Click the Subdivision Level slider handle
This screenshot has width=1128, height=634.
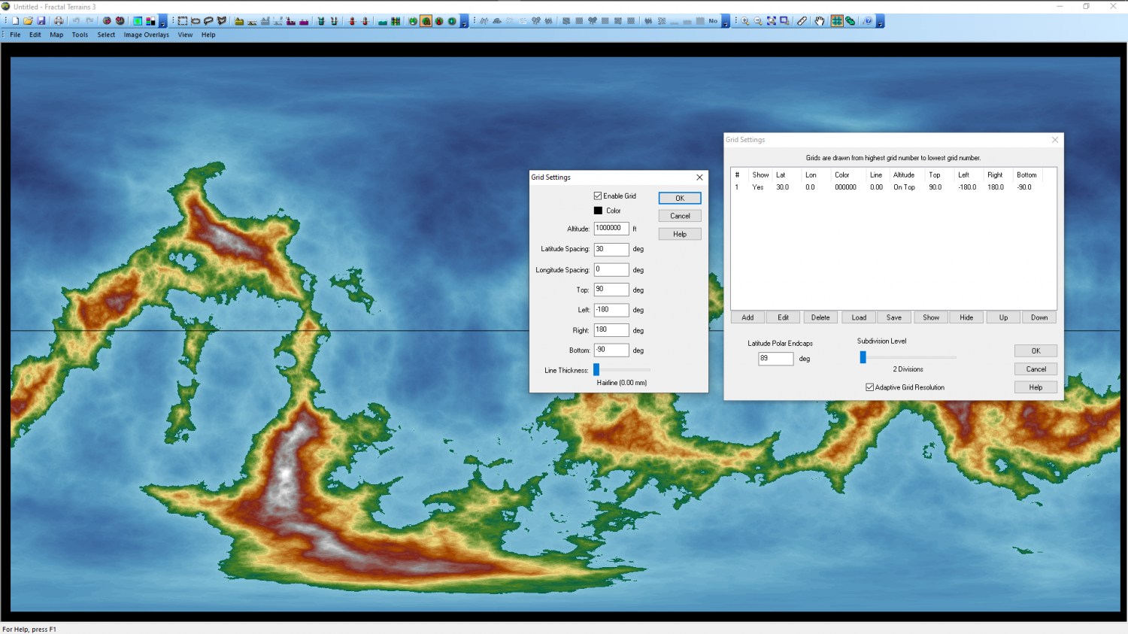point(863,357)
